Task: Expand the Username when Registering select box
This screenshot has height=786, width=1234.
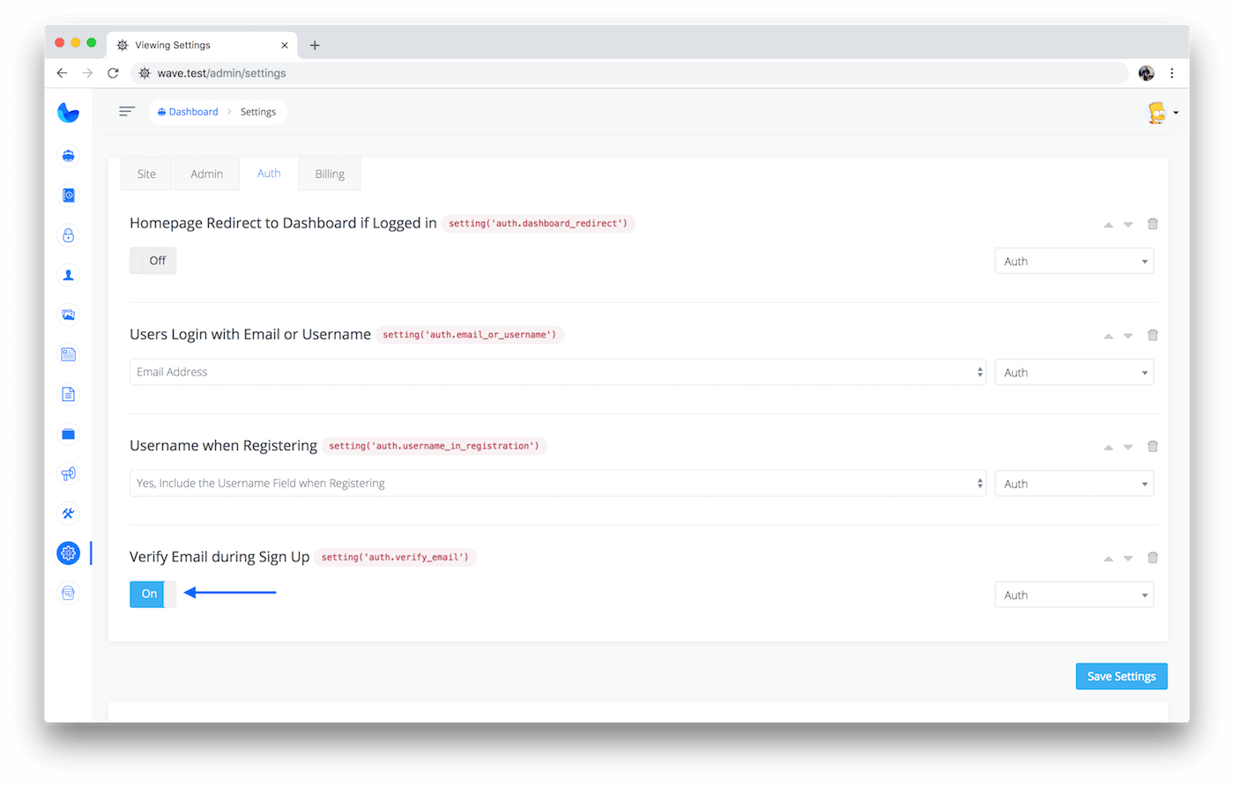Action: 557,483
